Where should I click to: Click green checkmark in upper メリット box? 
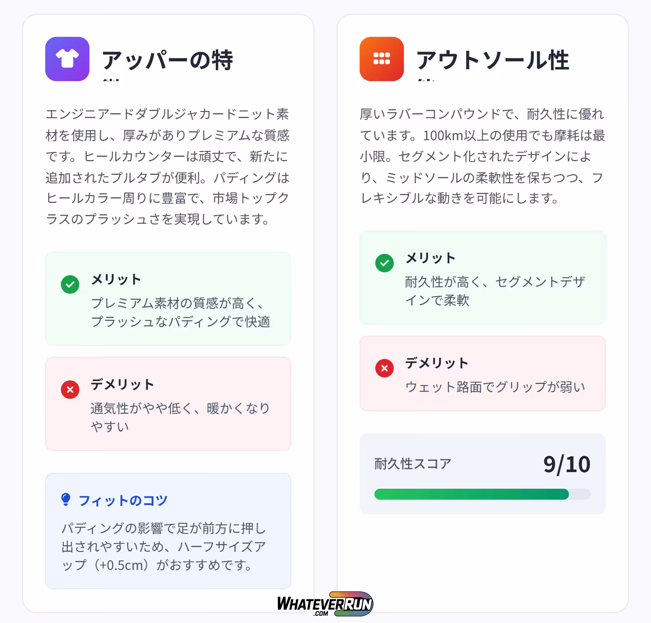(x=70, y=284)
